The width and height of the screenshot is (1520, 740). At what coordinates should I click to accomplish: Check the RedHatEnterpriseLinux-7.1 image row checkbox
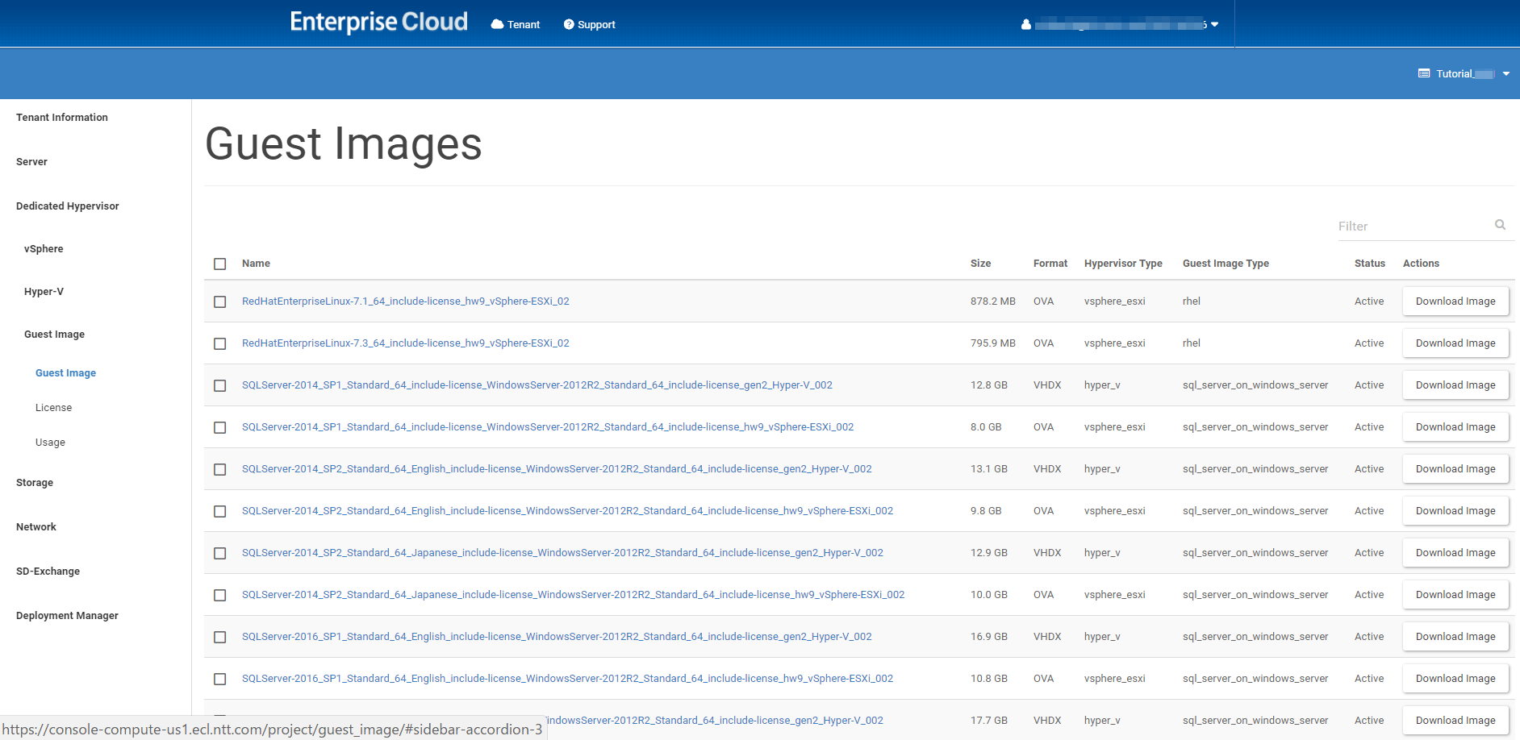pyautogui.click(x=219, y=301)
